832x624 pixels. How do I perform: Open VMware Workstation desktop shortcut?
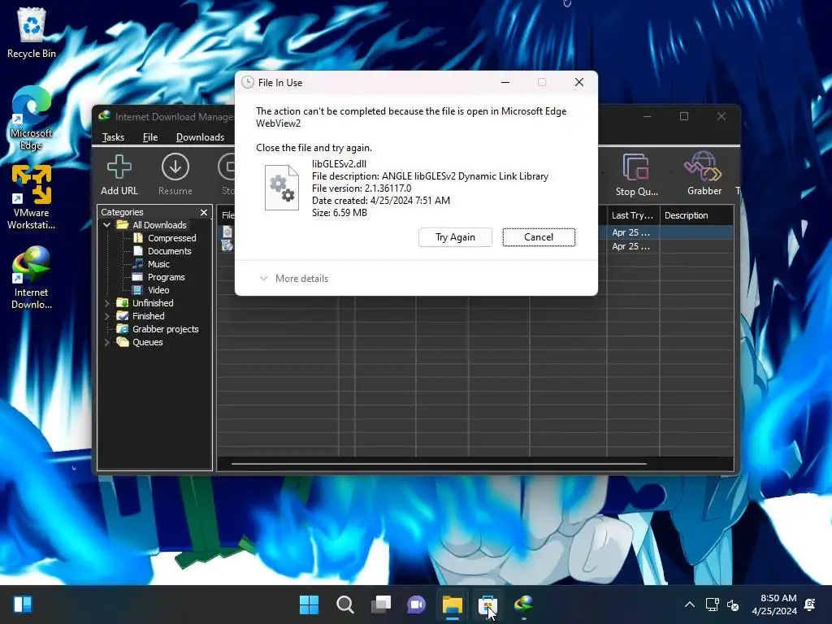(x=32, y=197)
